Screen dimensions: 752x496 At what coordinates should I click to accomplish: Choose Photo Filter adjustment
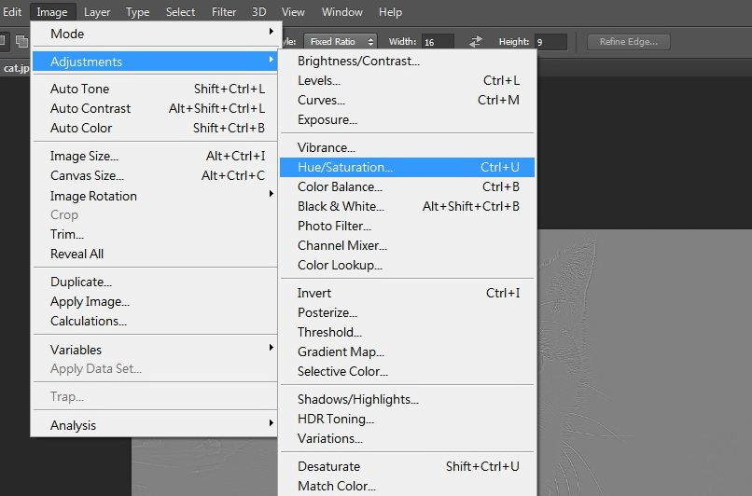coord(407,226)
